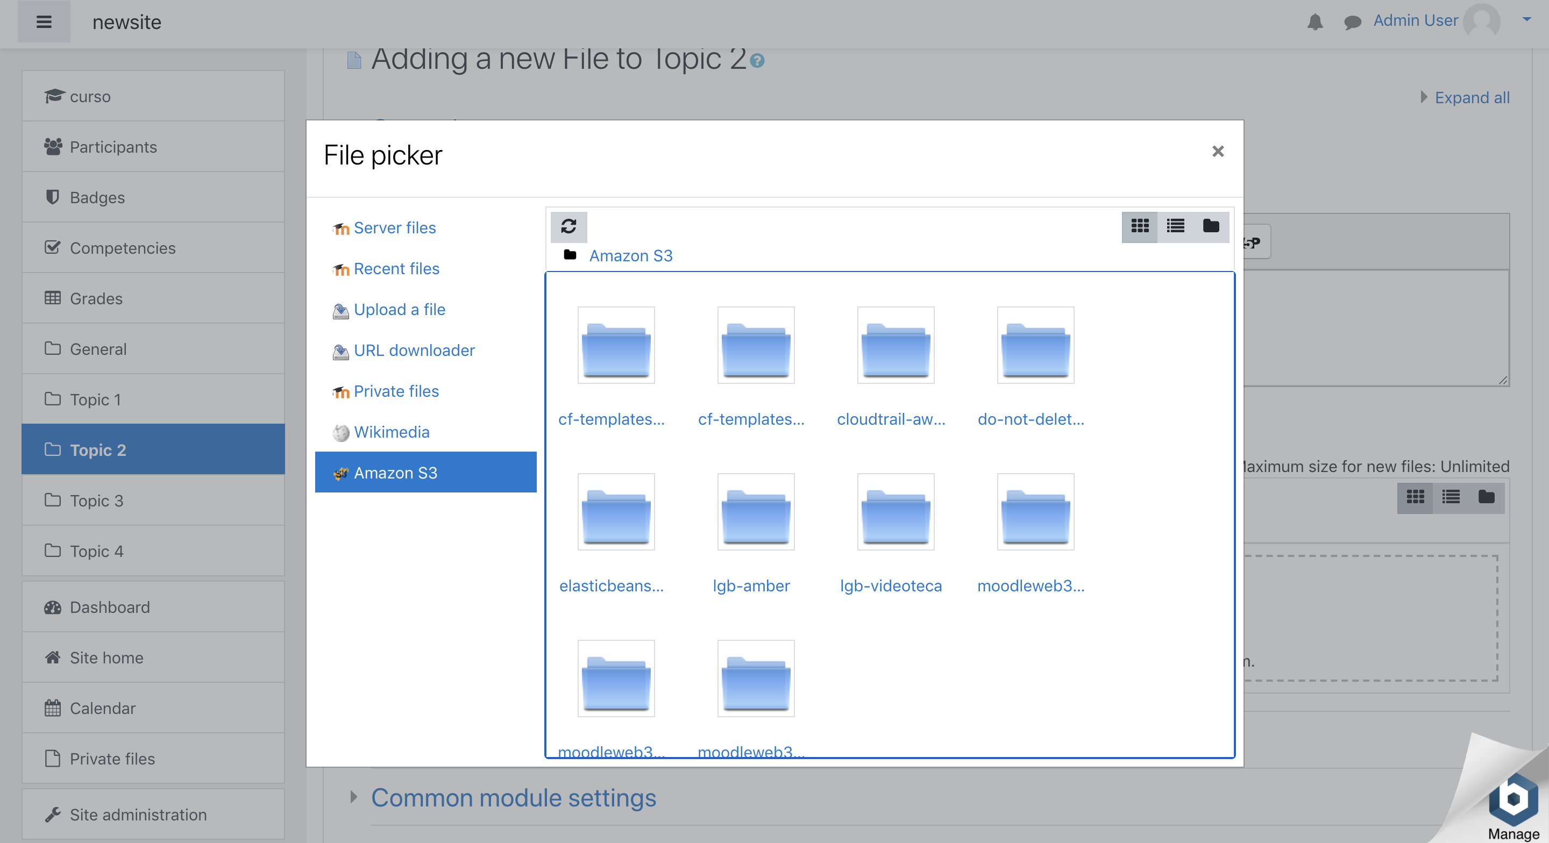Go to Site administration in sidebar
The image size is (1549, 843).
(138, 814)
